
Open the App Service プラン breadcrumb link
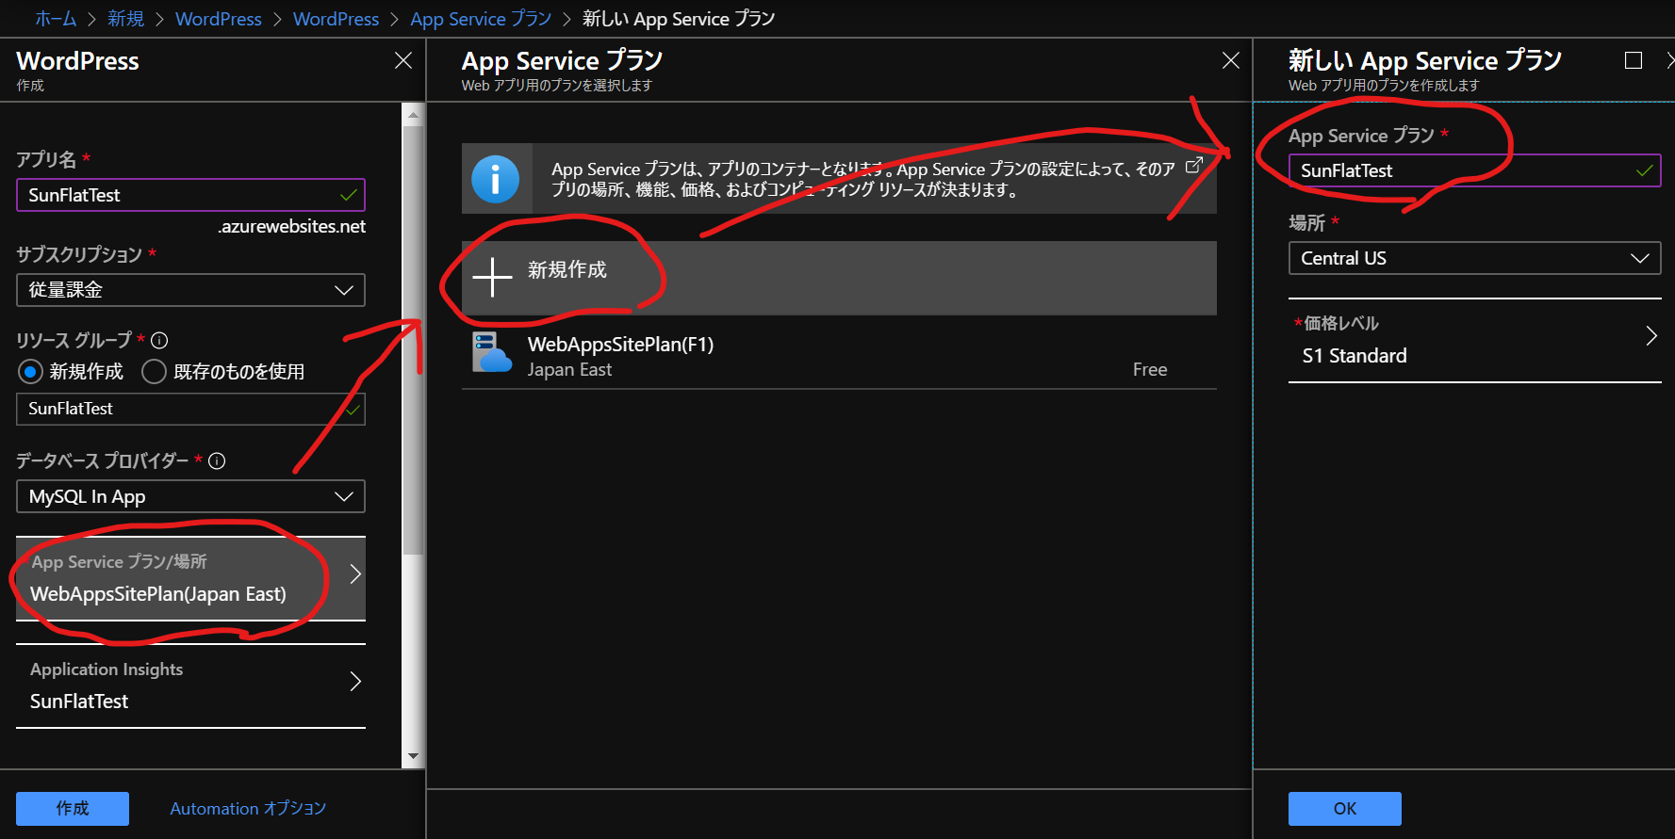[x=481, y=19]
